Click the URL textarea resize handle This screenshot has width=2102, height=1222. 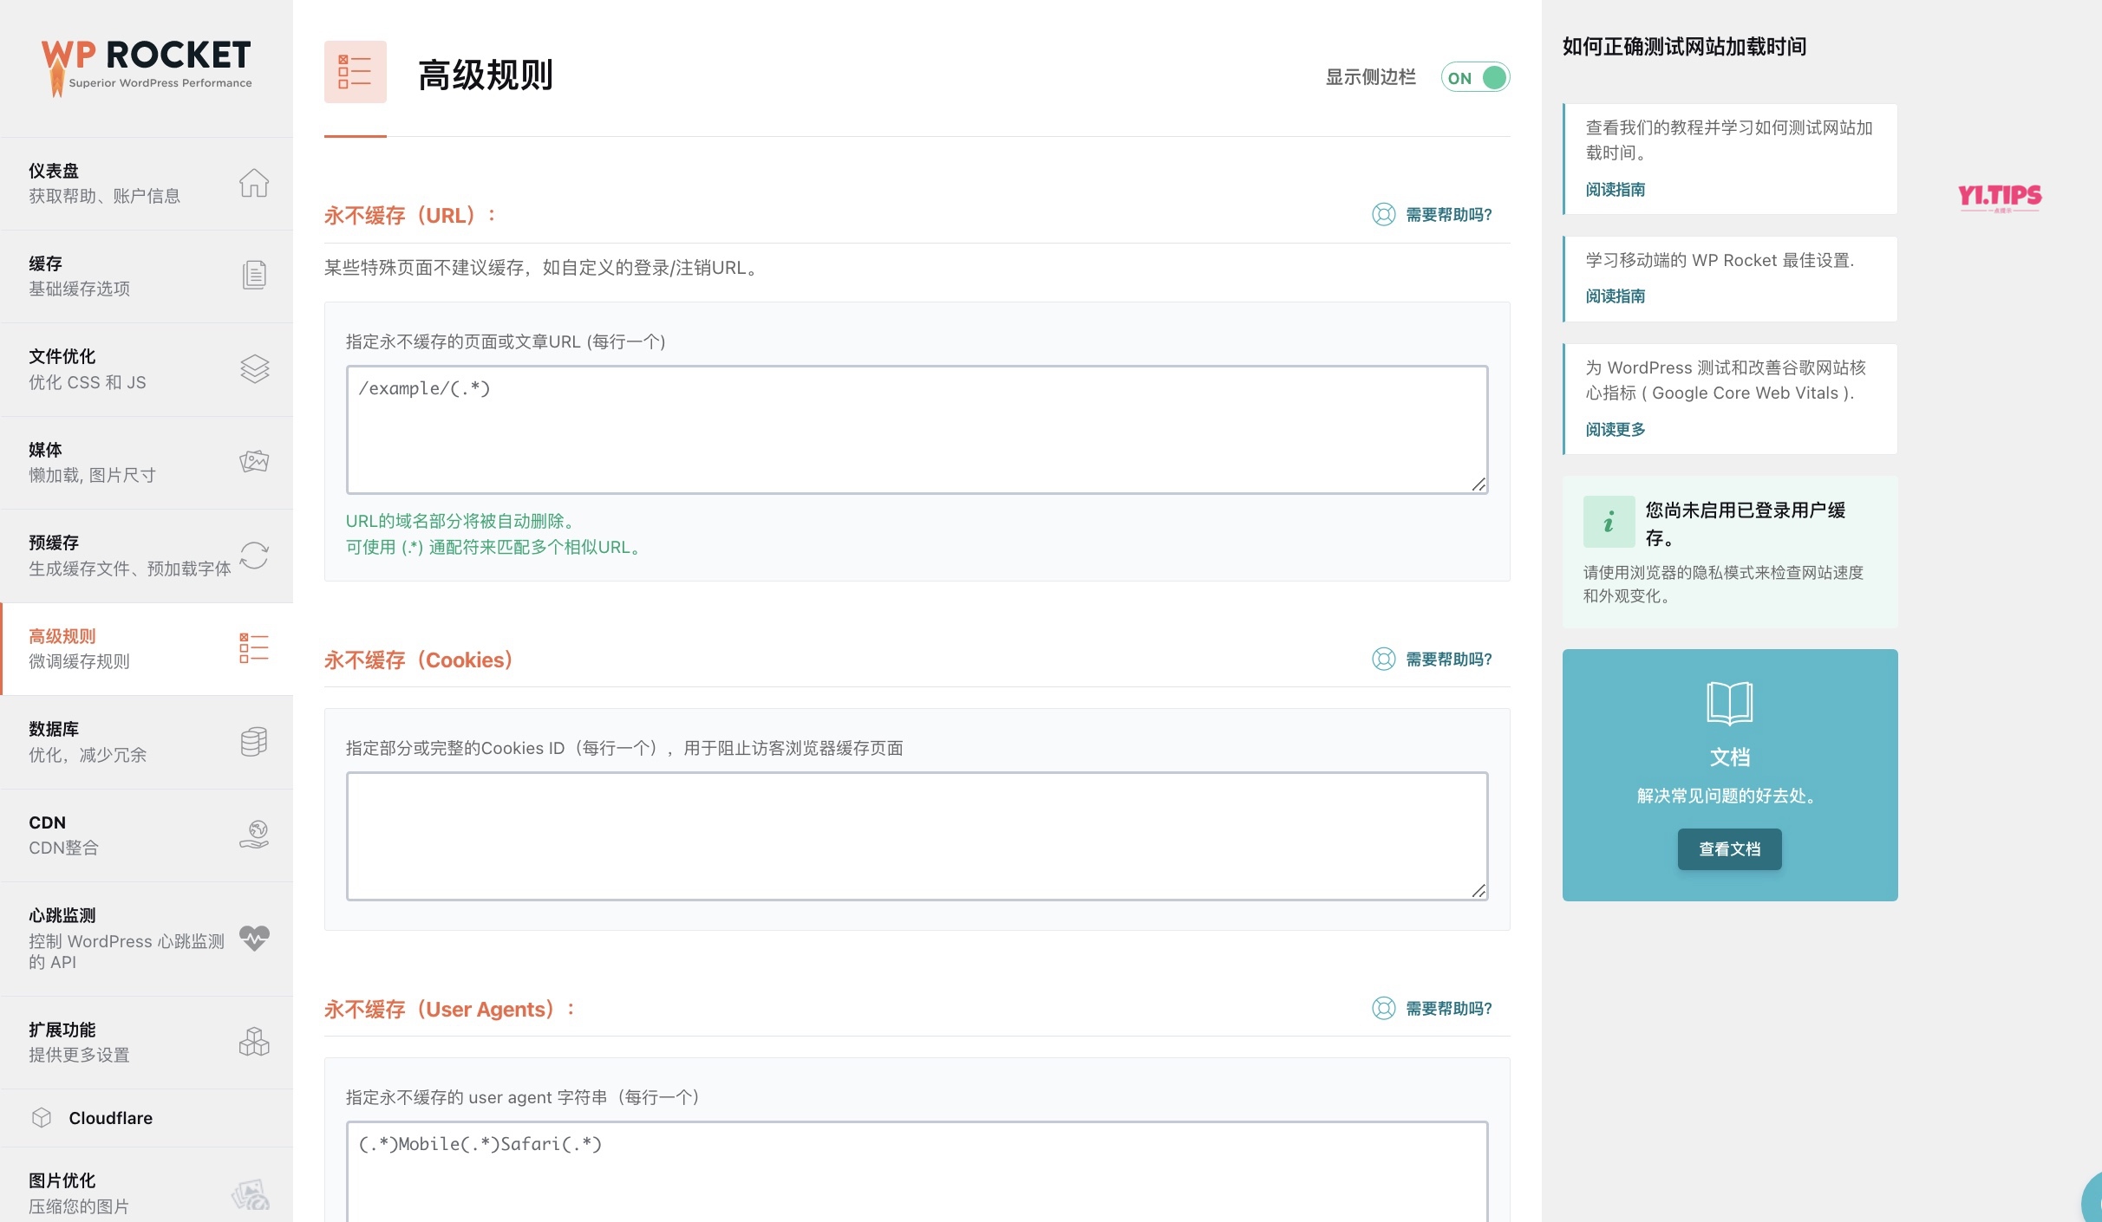point(1479,484)
